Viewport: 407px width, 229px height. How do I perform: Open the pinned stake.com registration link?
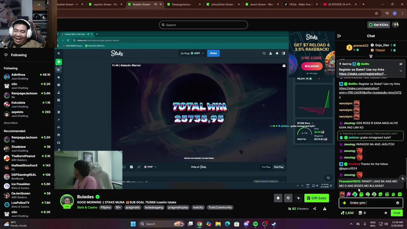point(362,74)
